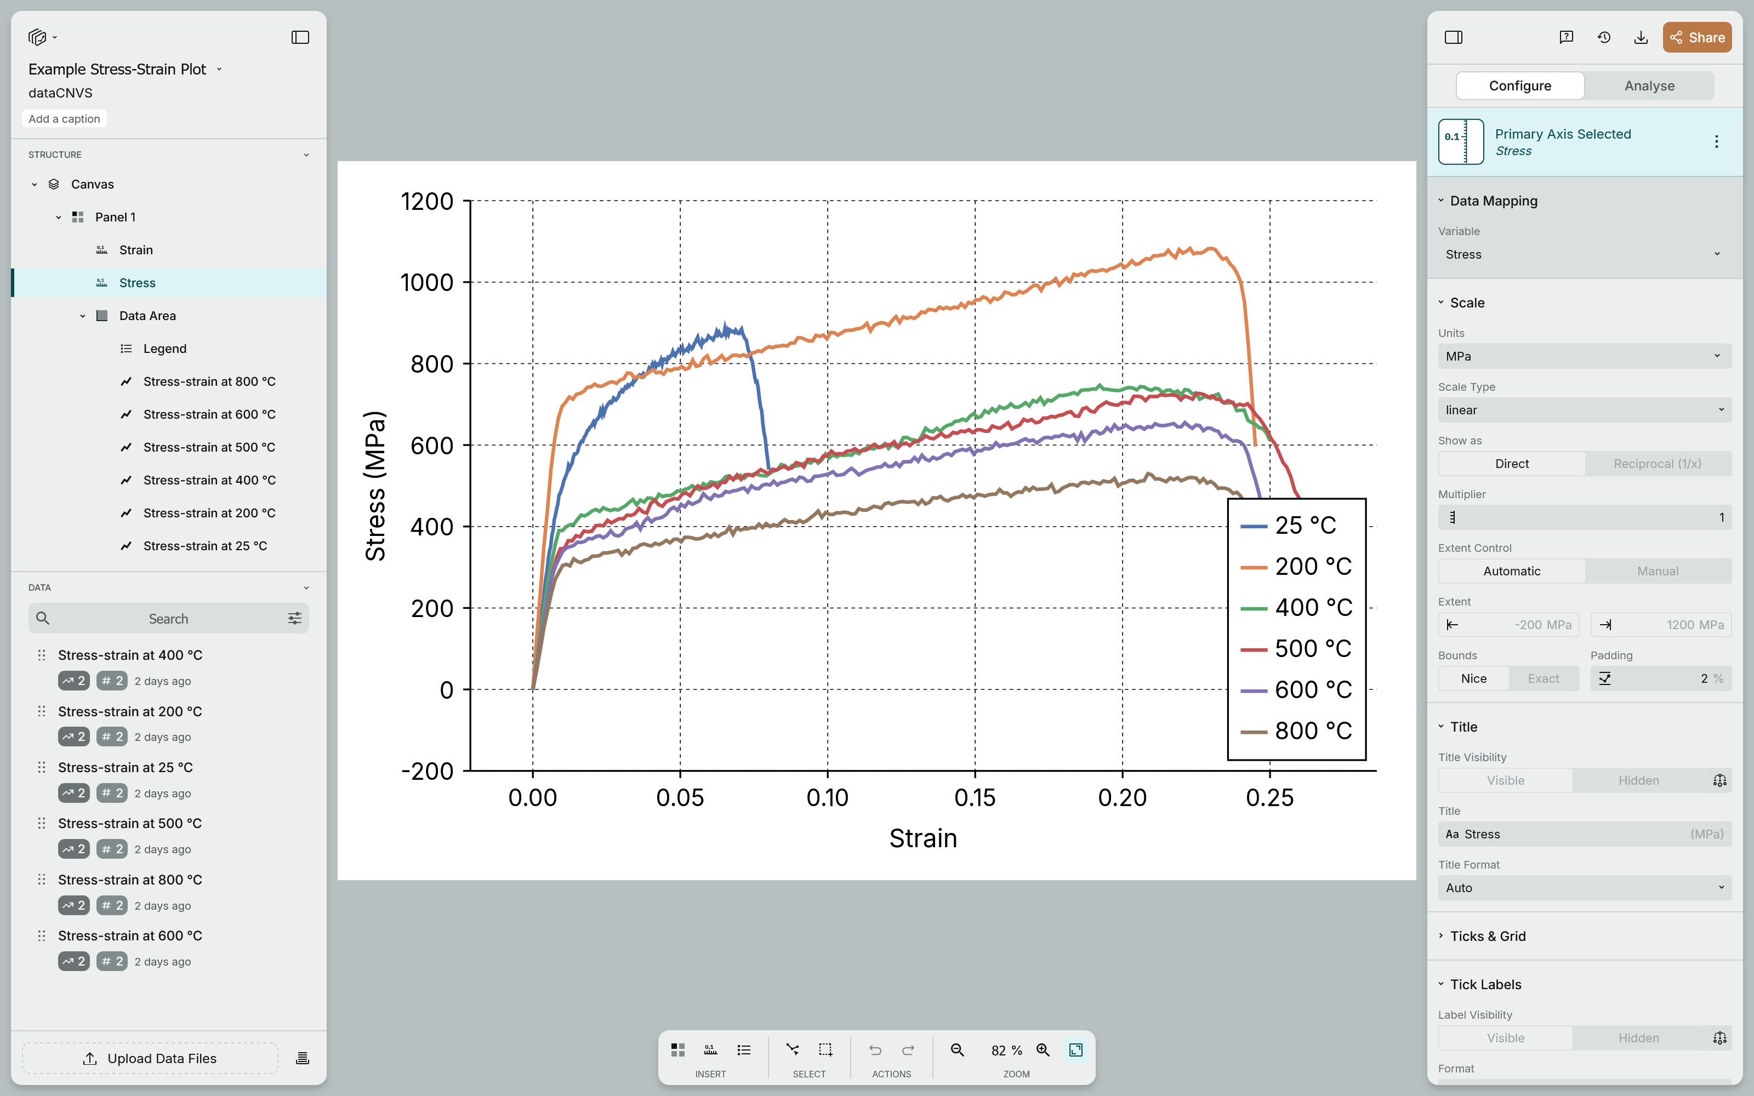Screen dimensions: 1754x1096
Task: Insert a new panel from toolbar
Action: pos(677,1049)
